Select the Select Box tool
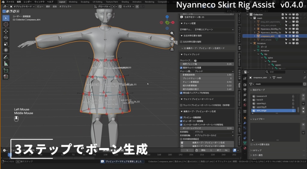307x169 pixels. 6,18
